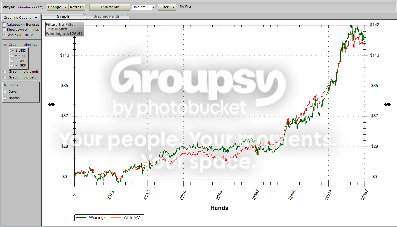Select £ GBP currency option
The width and height of the screenshot is (397, 227).
[12, 61]
